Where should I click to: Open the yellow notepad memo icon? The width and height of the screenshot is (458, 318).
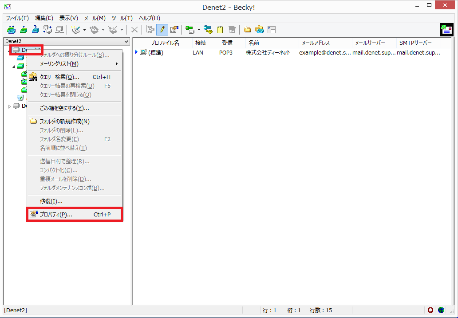pos(220,29)
